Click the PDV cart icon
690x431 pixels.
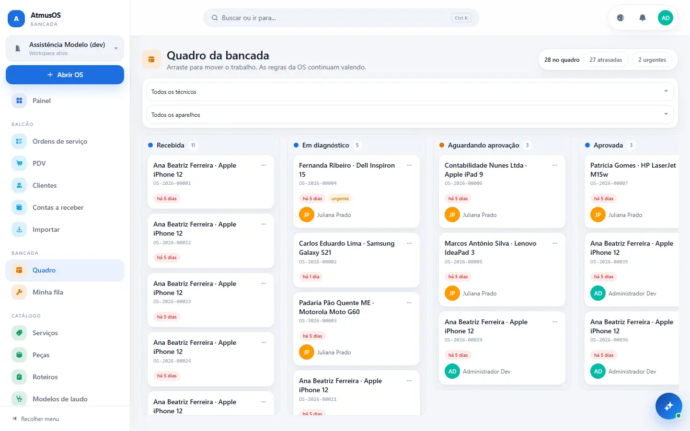tap(19, 163)
